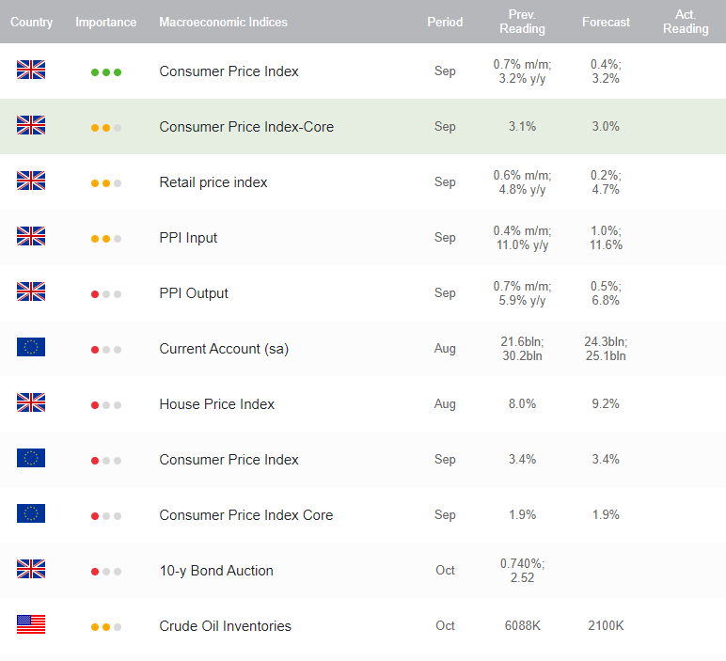Image resolution: width=726 pixels, height=661 pixels.
Task: Click the EU flag next to Current Account (sa)
Action: 31,347
